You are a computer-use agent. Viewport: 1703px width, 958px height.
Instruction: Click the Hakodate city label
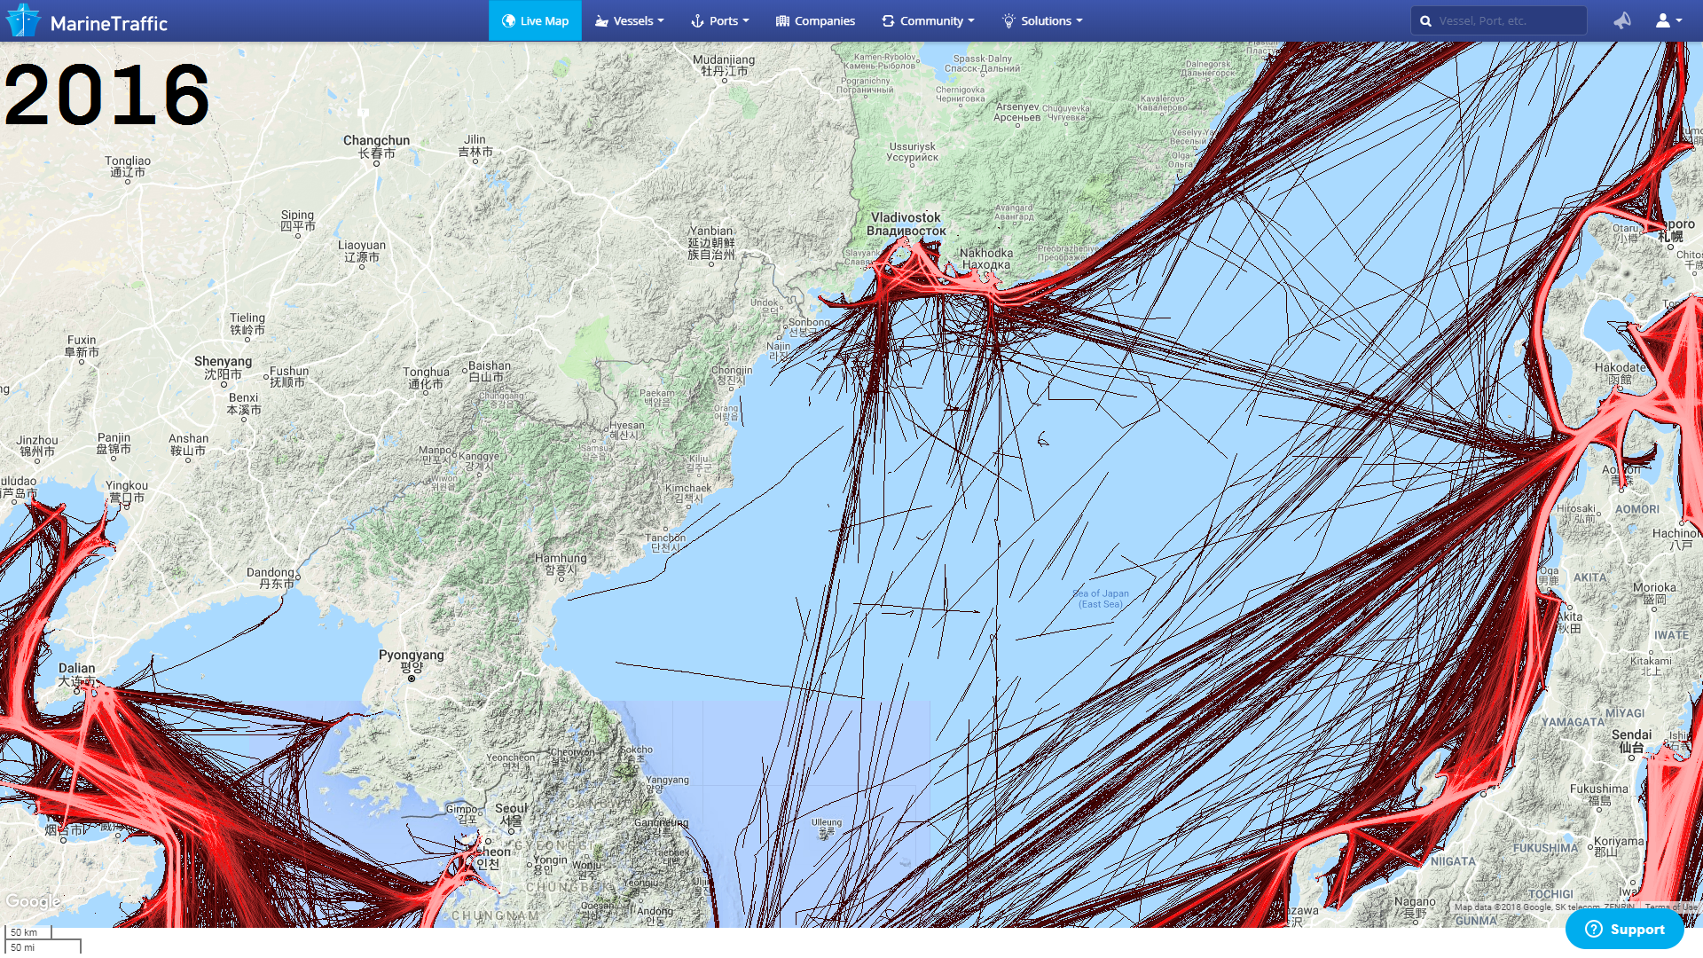pos(1620,373)
